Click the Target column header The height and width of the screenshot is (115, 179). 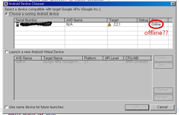pyautogui.click(x=122, y=20)
